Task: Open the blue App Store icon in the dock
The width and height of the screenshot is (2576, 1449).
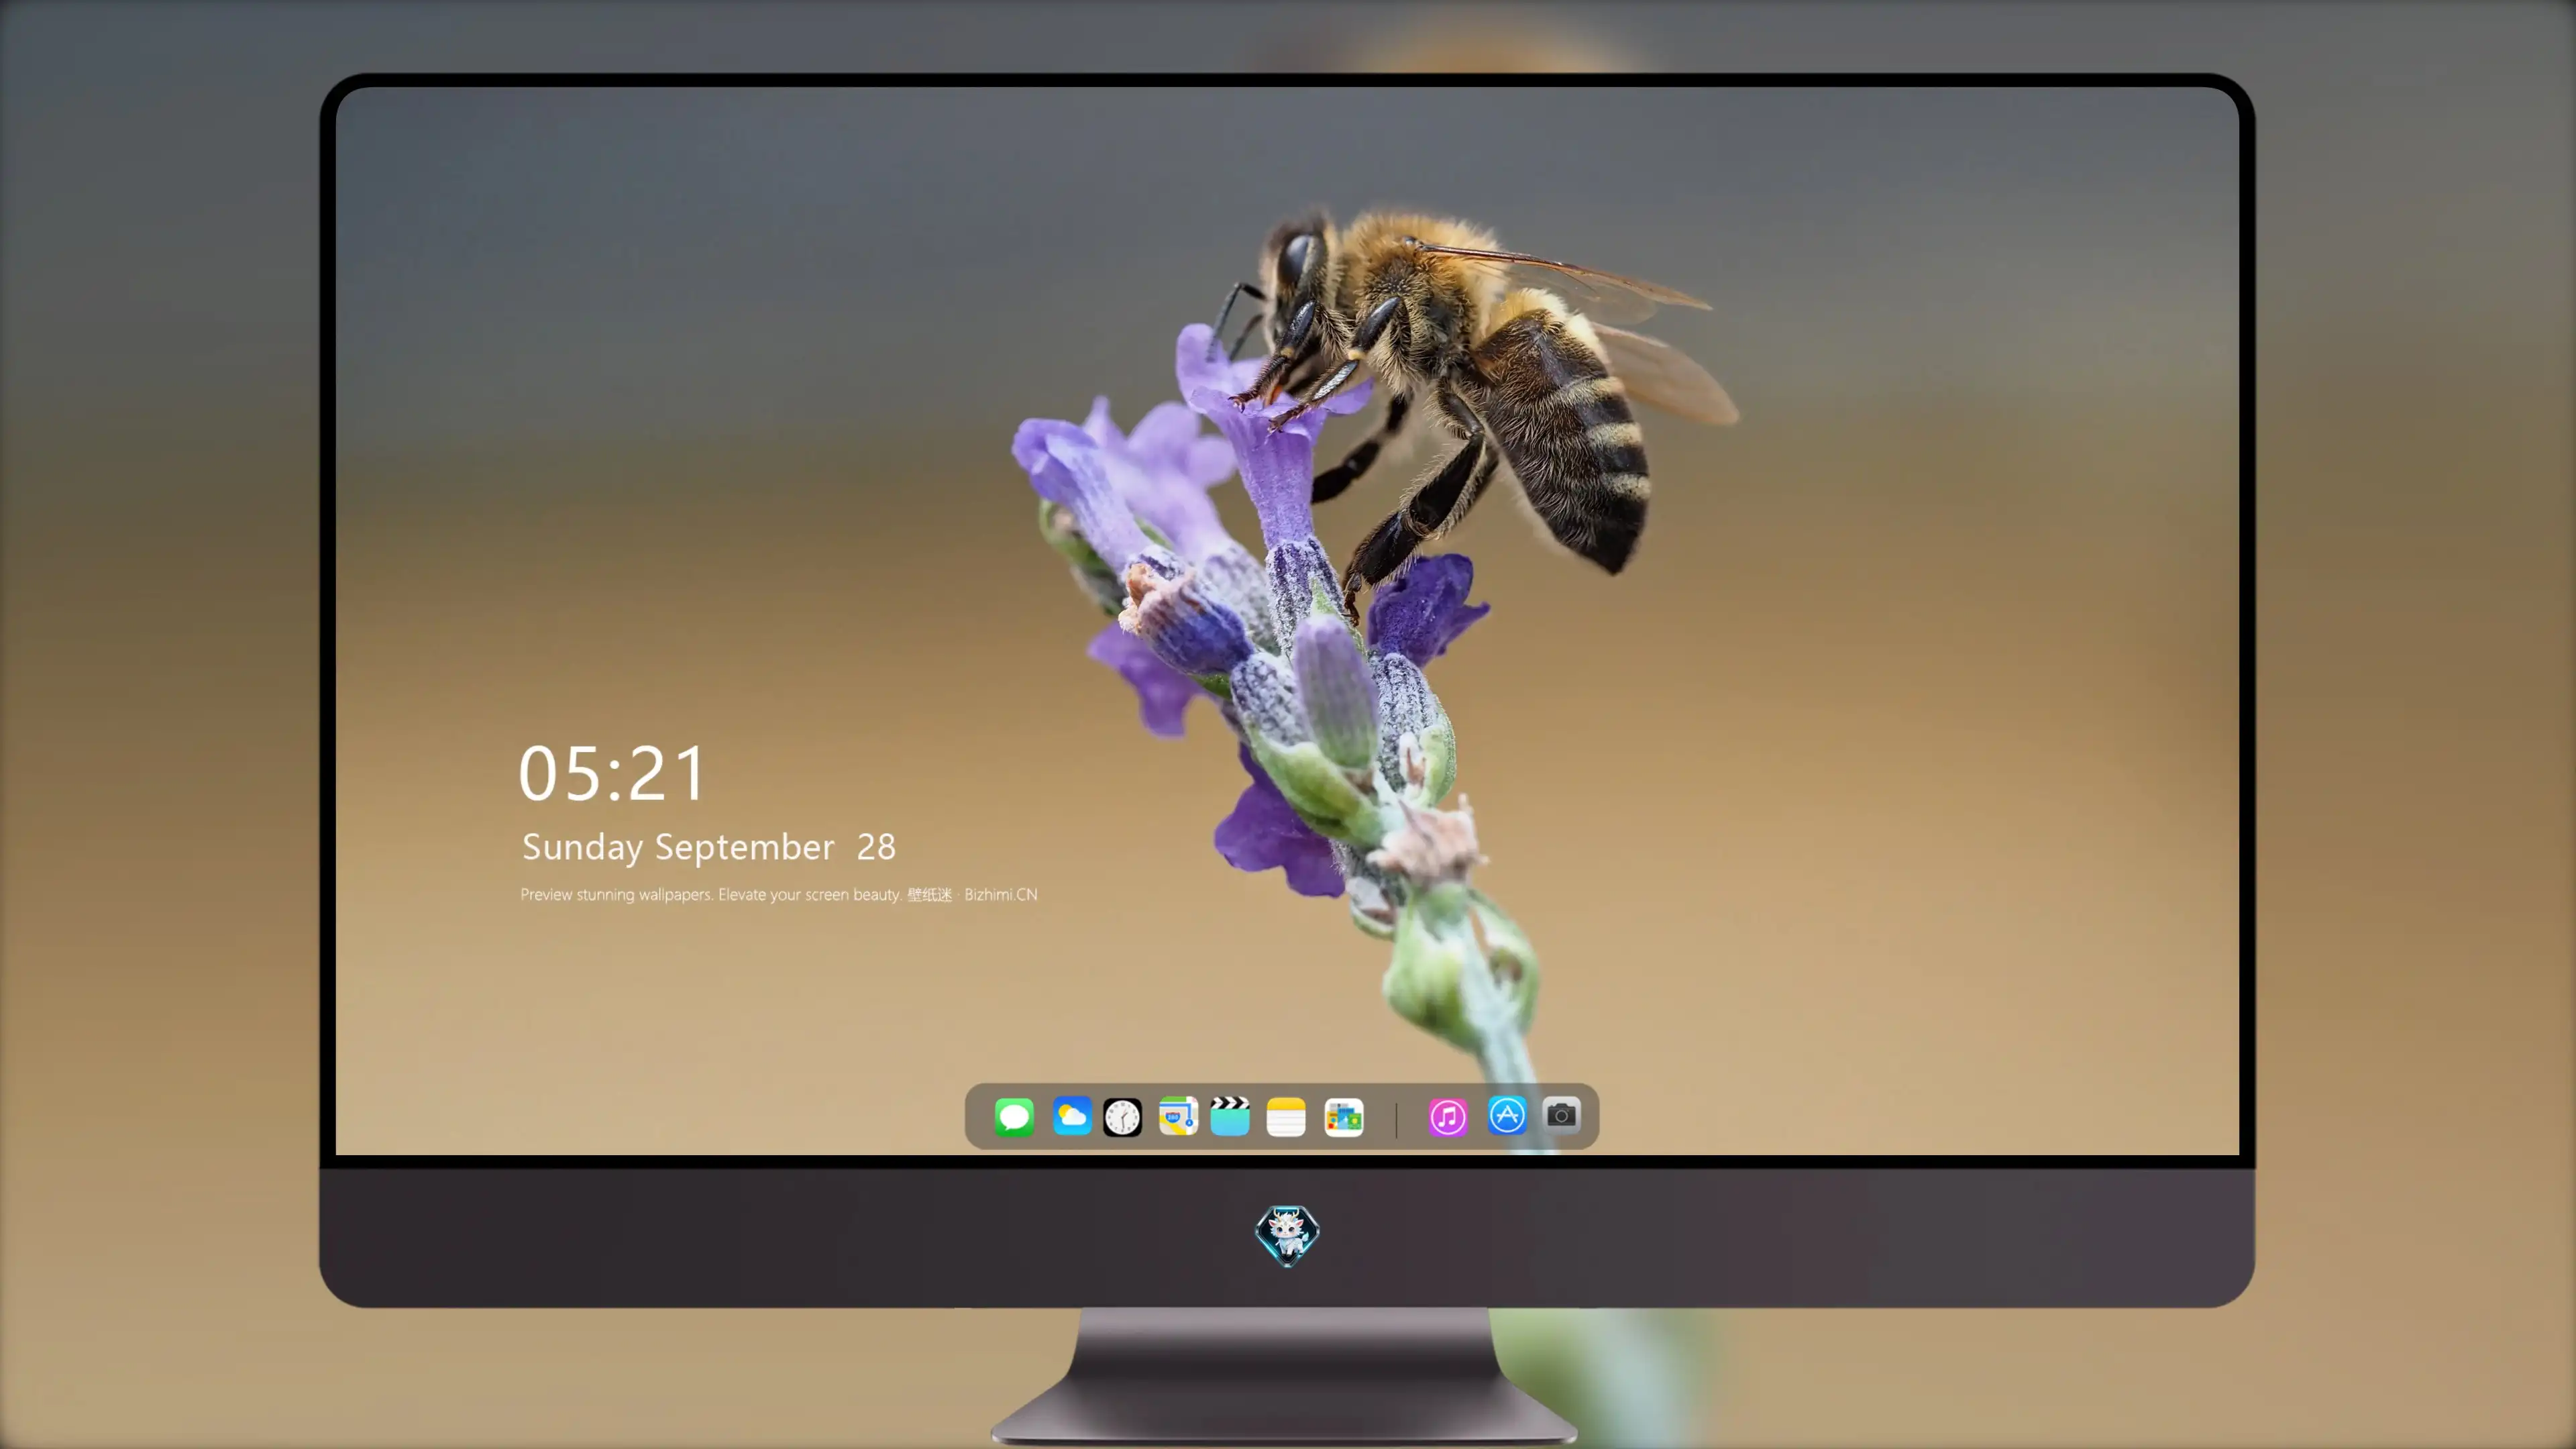Action: click(1507, 1115)
